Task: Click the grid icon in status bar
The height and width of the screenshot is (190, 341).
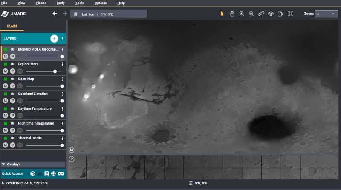Action: tap(191, 183)
